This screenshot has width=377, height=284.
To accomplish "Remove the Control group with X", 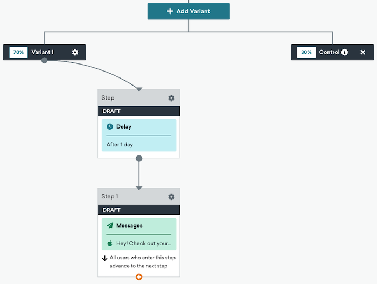I will [362, 52].
